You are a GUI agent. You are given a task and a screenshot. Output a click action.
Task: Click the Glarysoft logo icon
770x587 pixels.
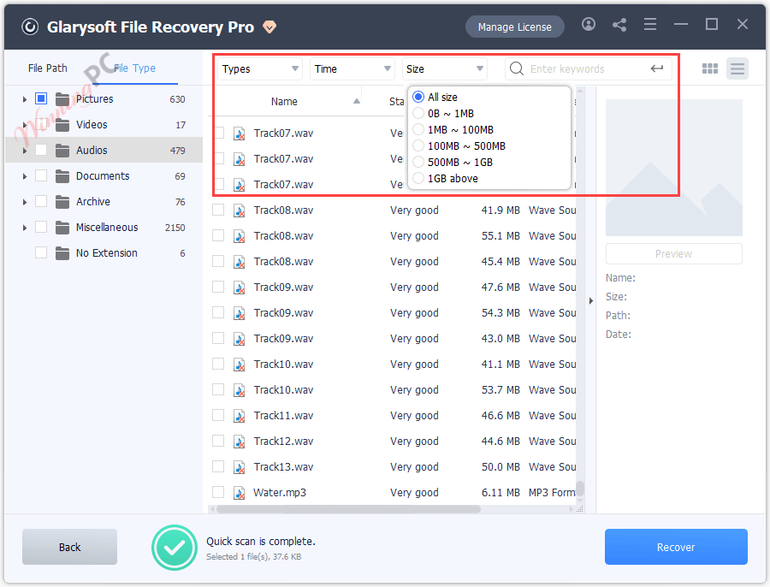point(30,27)
